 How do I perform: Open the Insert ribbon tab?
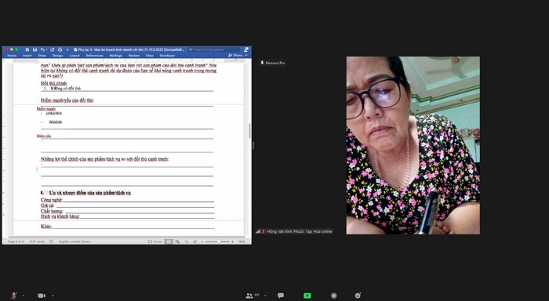(x=27, y=56)
